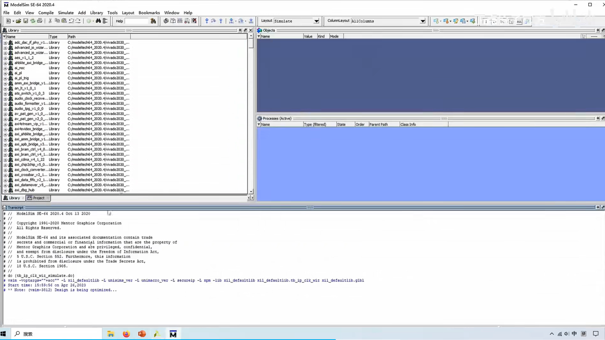Click the Find binoculars icon
Screen dimensions: 605x340
pos(98,21)
